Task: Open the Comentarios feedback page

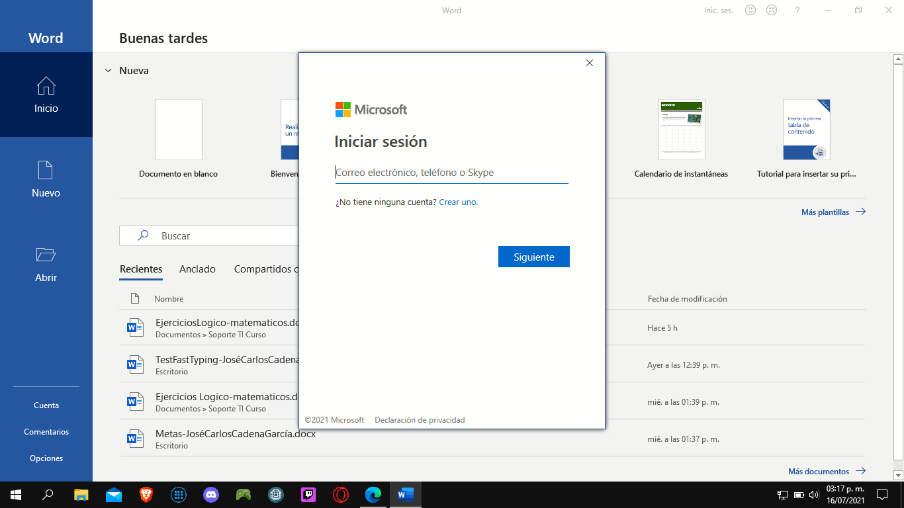Action: pos(46,432)
